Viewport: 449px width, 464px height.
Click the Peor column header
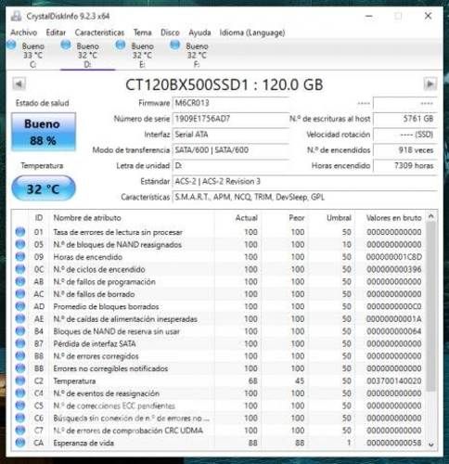[x=285, y=218]
